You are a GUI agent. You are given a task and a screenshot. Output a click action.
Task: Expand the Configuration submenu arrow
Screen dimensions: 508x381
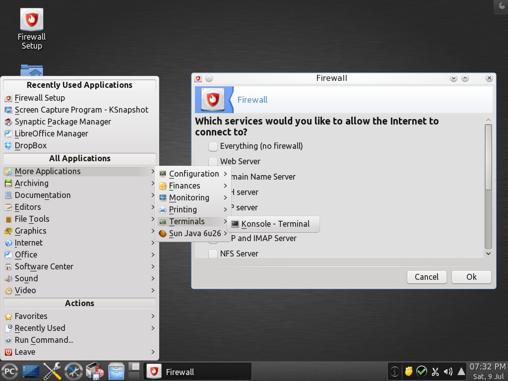(x=225, y=174)
